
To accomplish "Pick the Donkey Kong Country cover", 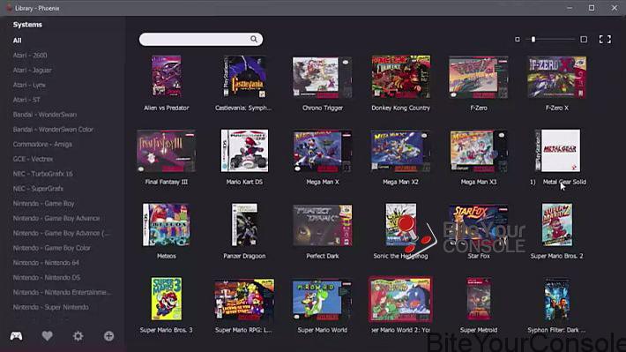I will pos(401,77).
